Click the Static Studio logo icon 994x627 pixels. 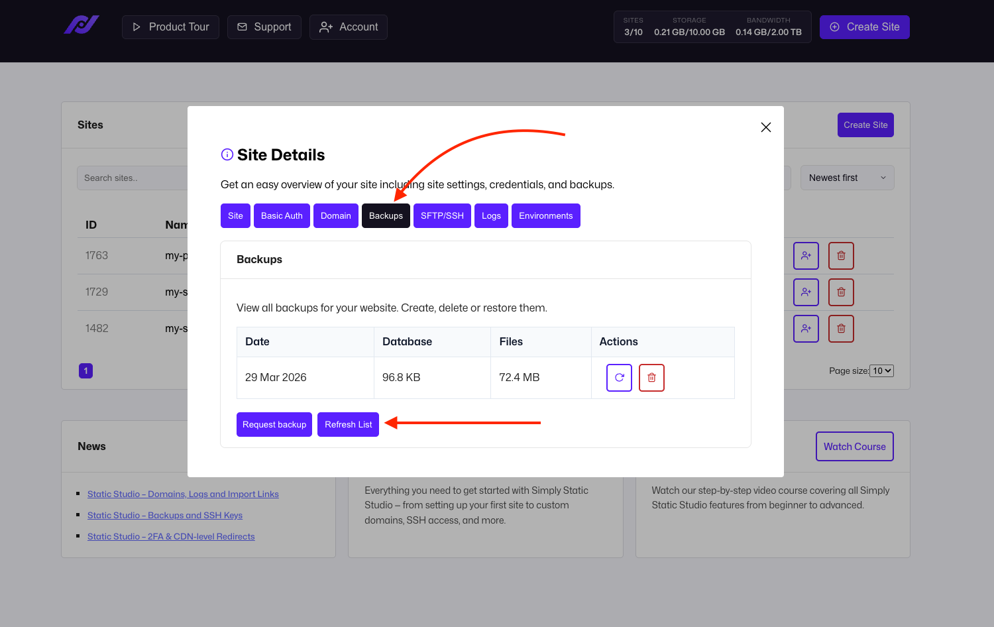(82, 25)
